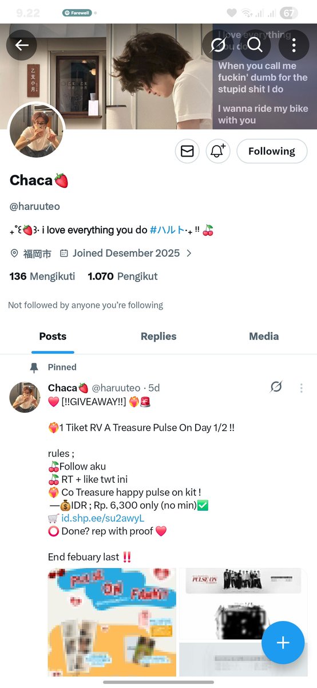Open search with magnifier icon

pos(255,45)
